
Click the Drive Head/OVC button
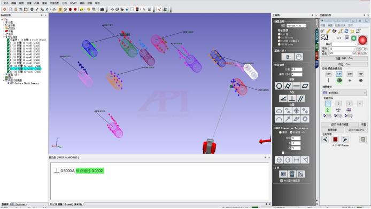pos(356,130)
